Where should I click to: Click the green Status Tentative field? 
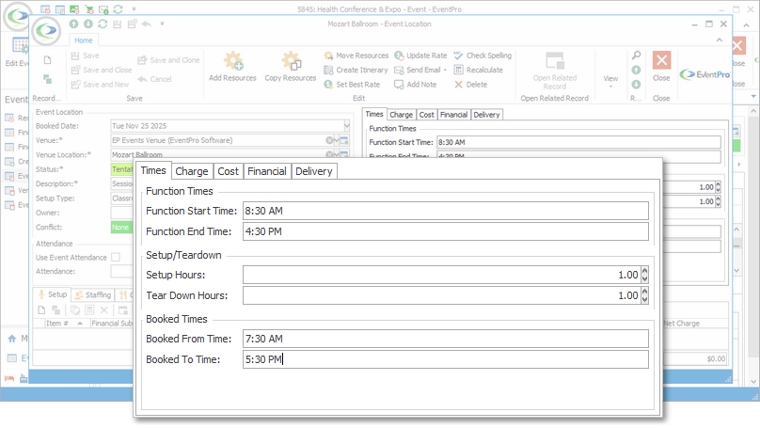[121, 169]
